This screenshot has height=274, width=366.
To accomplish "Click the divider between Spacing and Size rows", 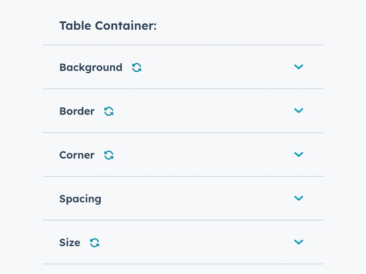I will pyautogui.click(x=183, y=220).
